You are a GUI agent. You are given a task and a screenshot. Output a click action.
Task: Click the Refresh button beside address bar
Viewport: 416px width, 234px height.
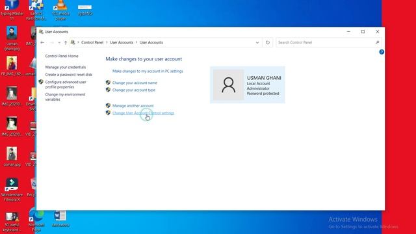pyautogui.click(x=267, y=42)
